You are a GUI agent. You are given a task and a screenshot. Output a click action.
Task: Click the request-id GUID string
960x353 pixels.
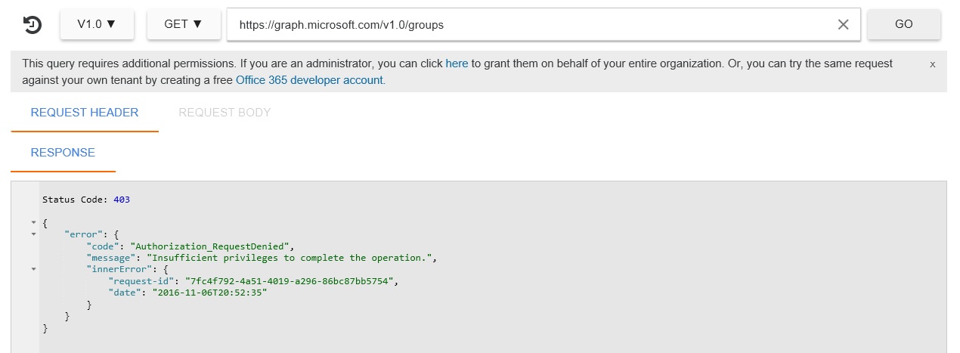[x=291, y=281]
